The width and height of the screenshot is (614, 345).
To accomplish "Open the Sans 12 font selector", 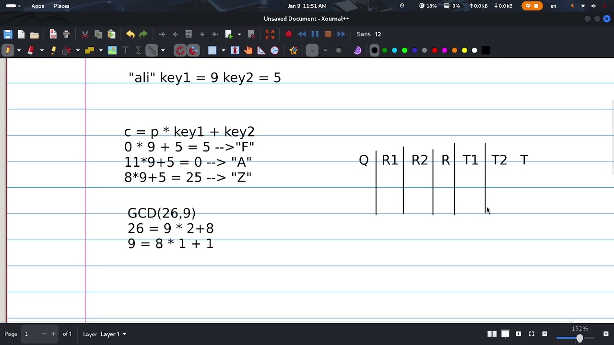I will point(369,34).
